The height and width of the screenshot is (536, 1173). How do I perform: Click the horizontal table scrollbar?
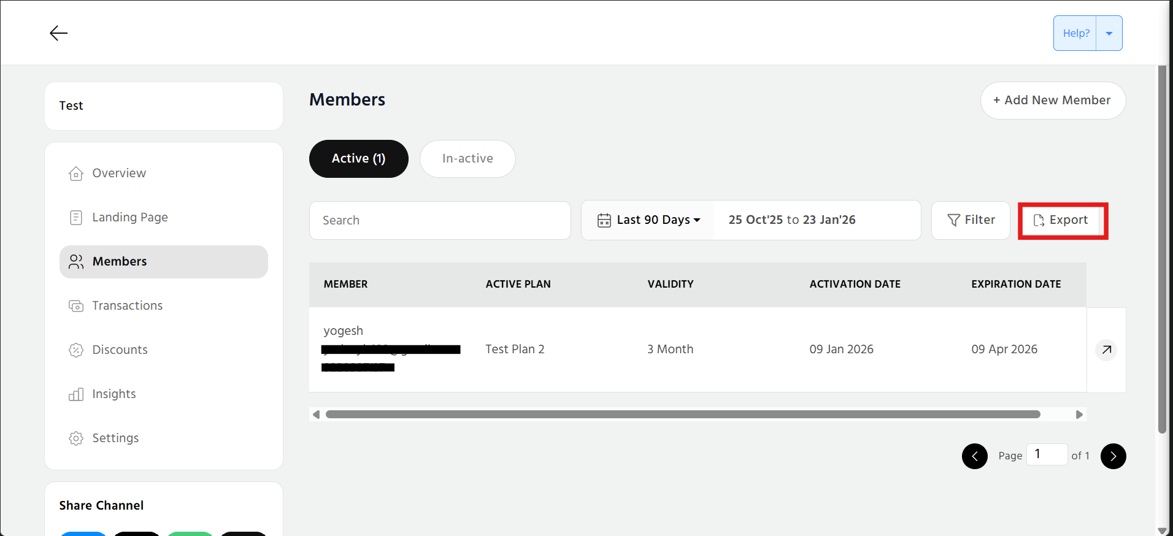click(682, 415)
